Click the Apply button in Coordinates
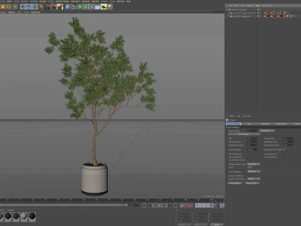 (x=217, y=225)
